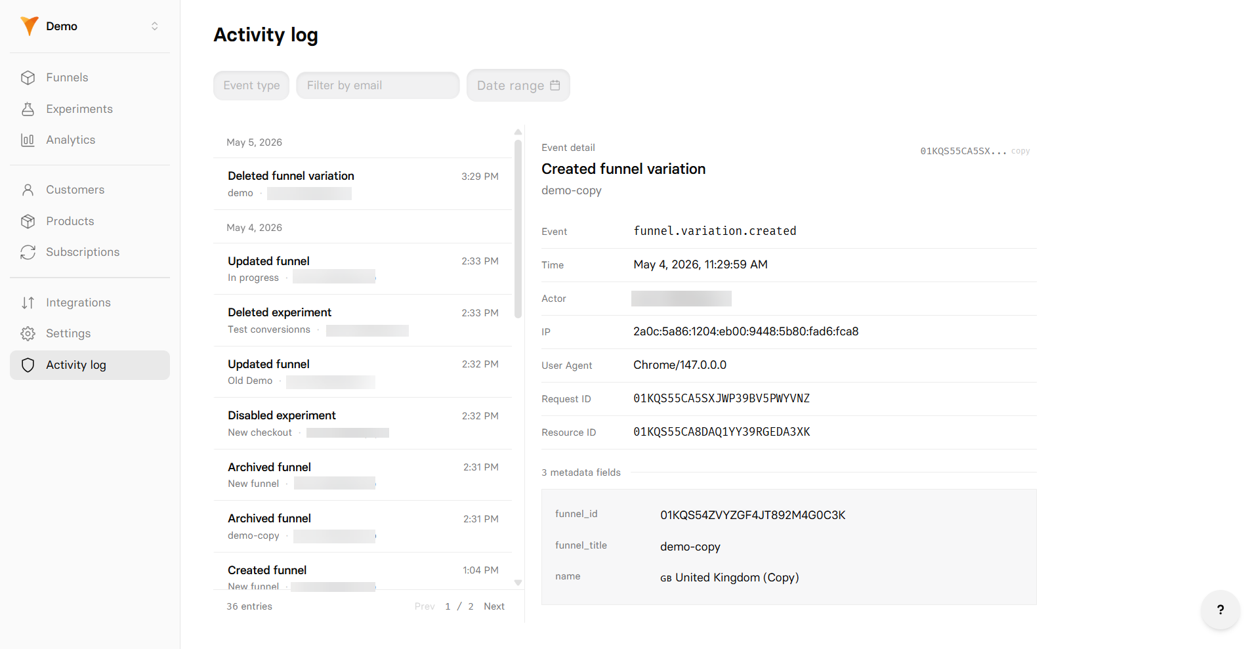Screen dimensions: 1260x649
Task: Expand the Demo workspace switcher chevron
Action: [x=155, y=26]
